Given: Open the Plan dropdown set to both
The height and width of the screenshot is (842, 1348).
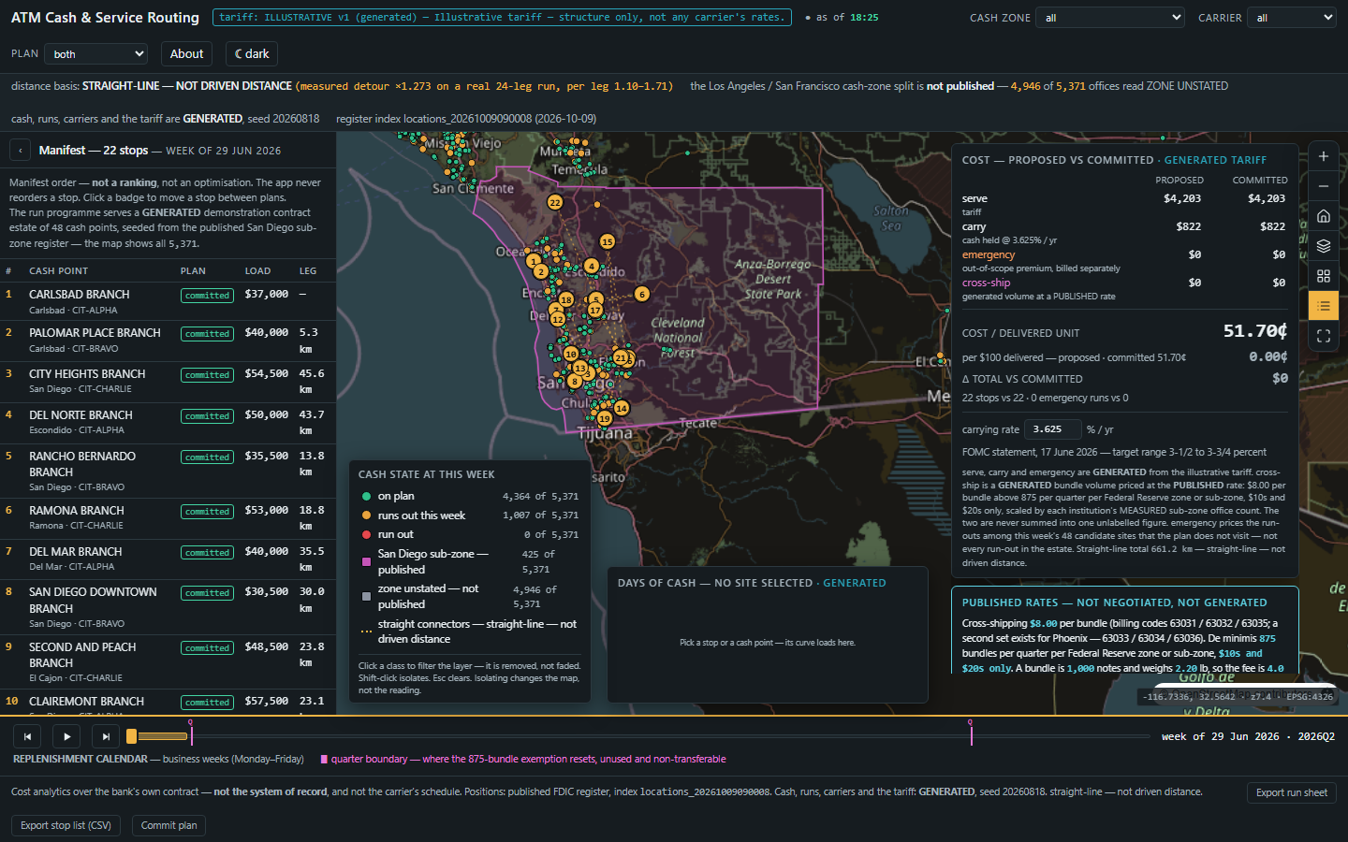Looking at the screenshot, I should click(97, 54).
